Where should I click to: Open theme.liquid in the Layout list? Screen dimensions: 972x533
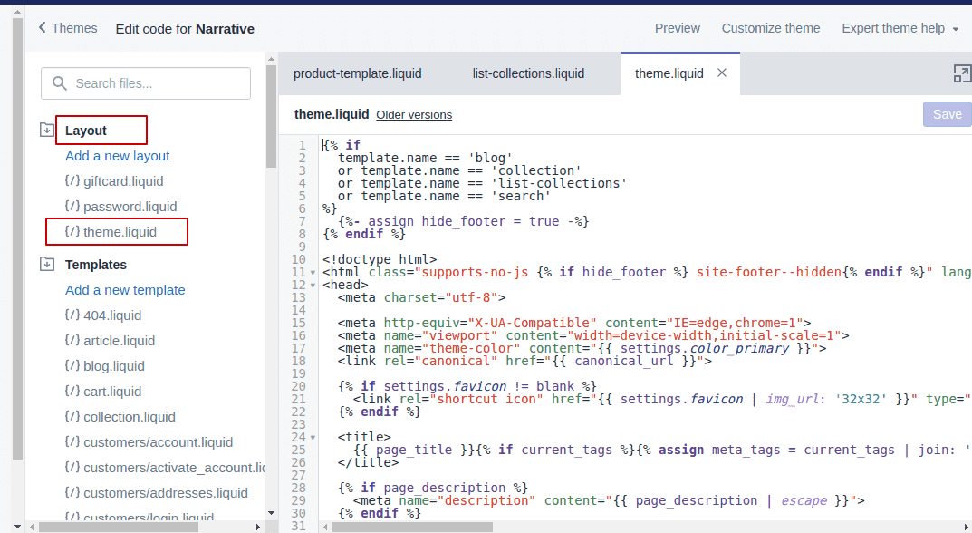pos(120,232)
